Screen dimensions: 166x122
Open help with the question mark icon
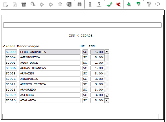coord(149,4)
